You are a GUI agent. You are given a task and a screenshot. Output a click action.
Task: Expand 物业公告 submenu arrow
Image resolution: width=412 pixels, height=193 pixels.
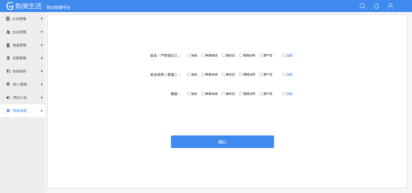[42, 97]
